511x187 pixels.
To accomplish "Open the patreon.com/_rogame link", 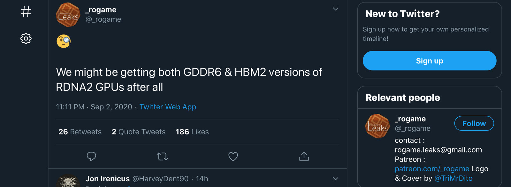I will (432, 169).
